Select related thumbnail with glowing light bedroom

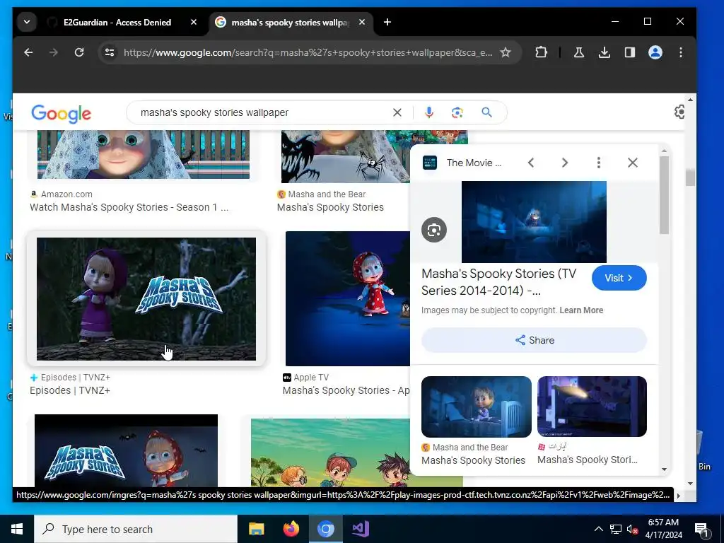(592, 407)
